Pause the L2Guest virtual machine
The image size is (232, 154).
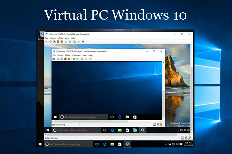[x=74, y=59]
